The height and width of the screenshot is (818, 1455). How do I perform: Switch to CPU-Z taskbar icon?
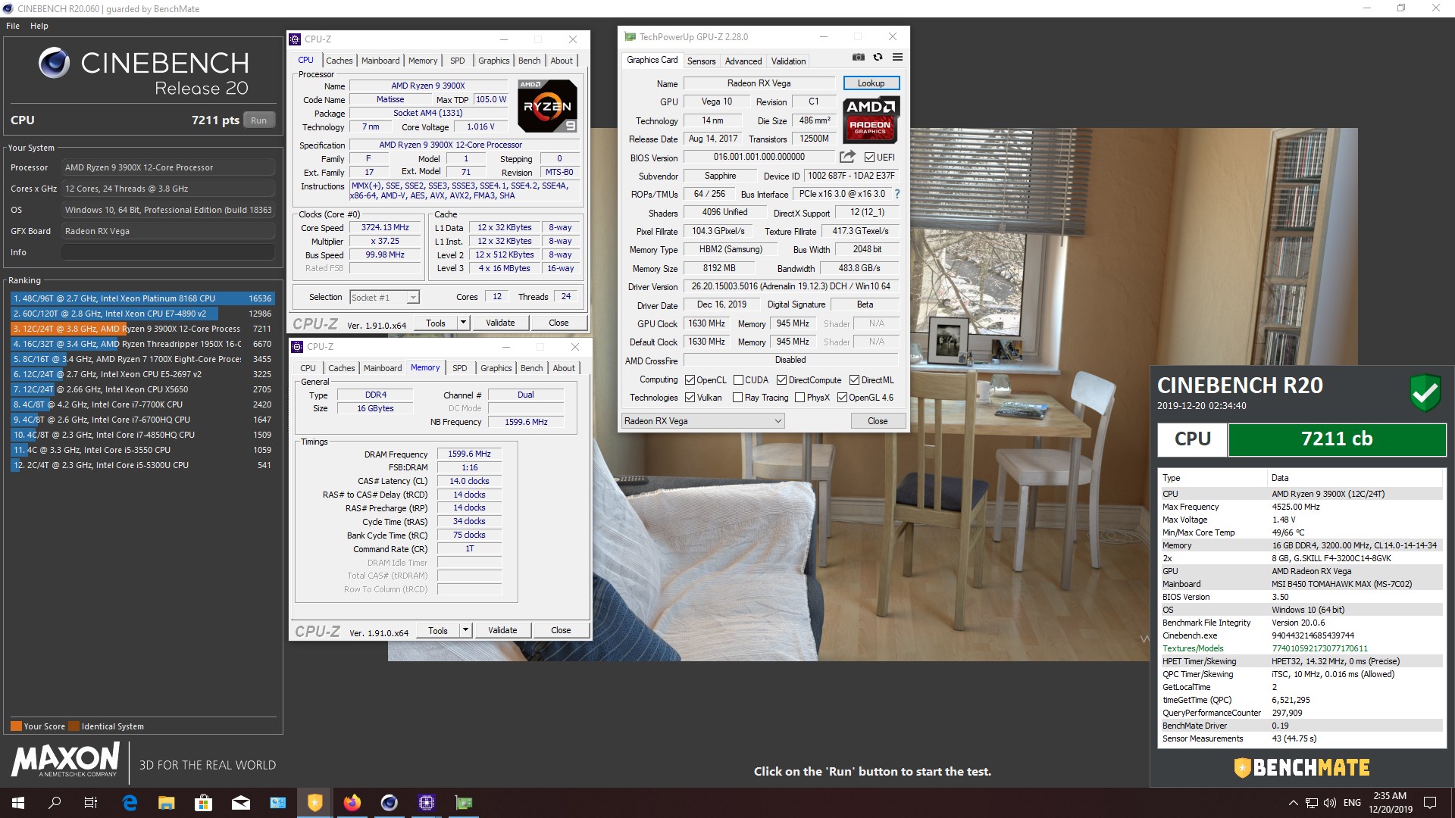(427, 803)
